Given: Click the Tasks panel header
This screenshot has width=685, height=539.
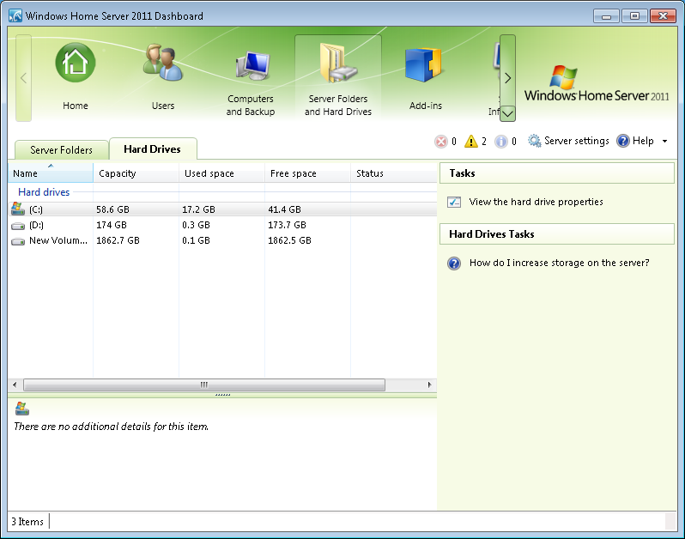Looking at the screenshot, I should (x=556, y=173).
